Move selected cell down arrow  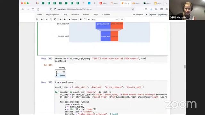pyautogui.click(x=65, y=19)
